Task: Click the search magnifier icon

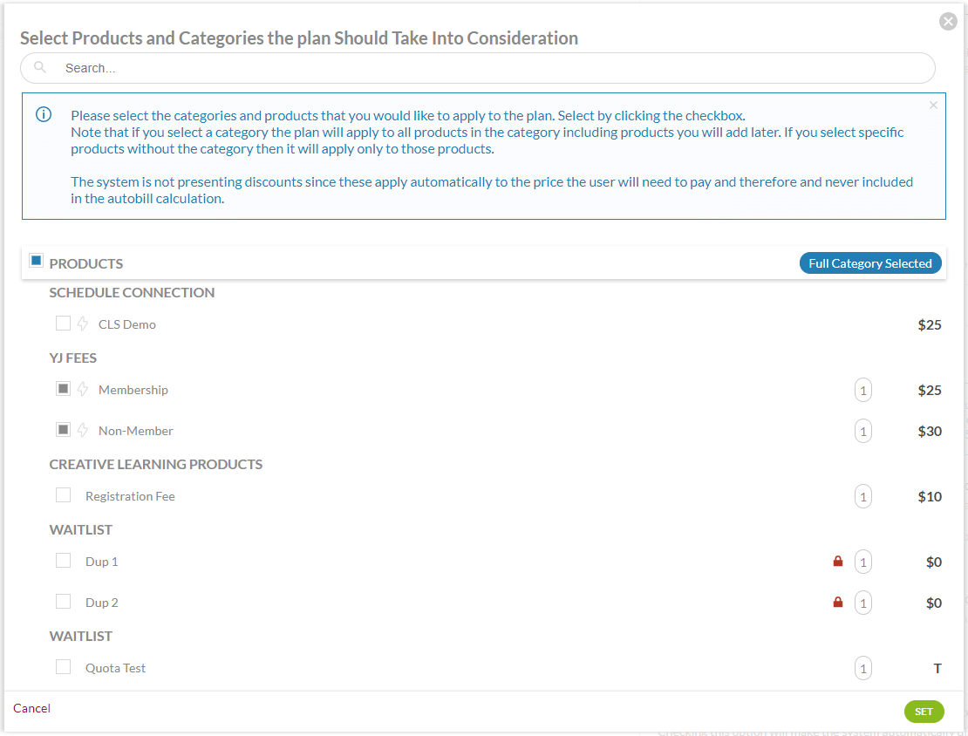Action: 40,67
